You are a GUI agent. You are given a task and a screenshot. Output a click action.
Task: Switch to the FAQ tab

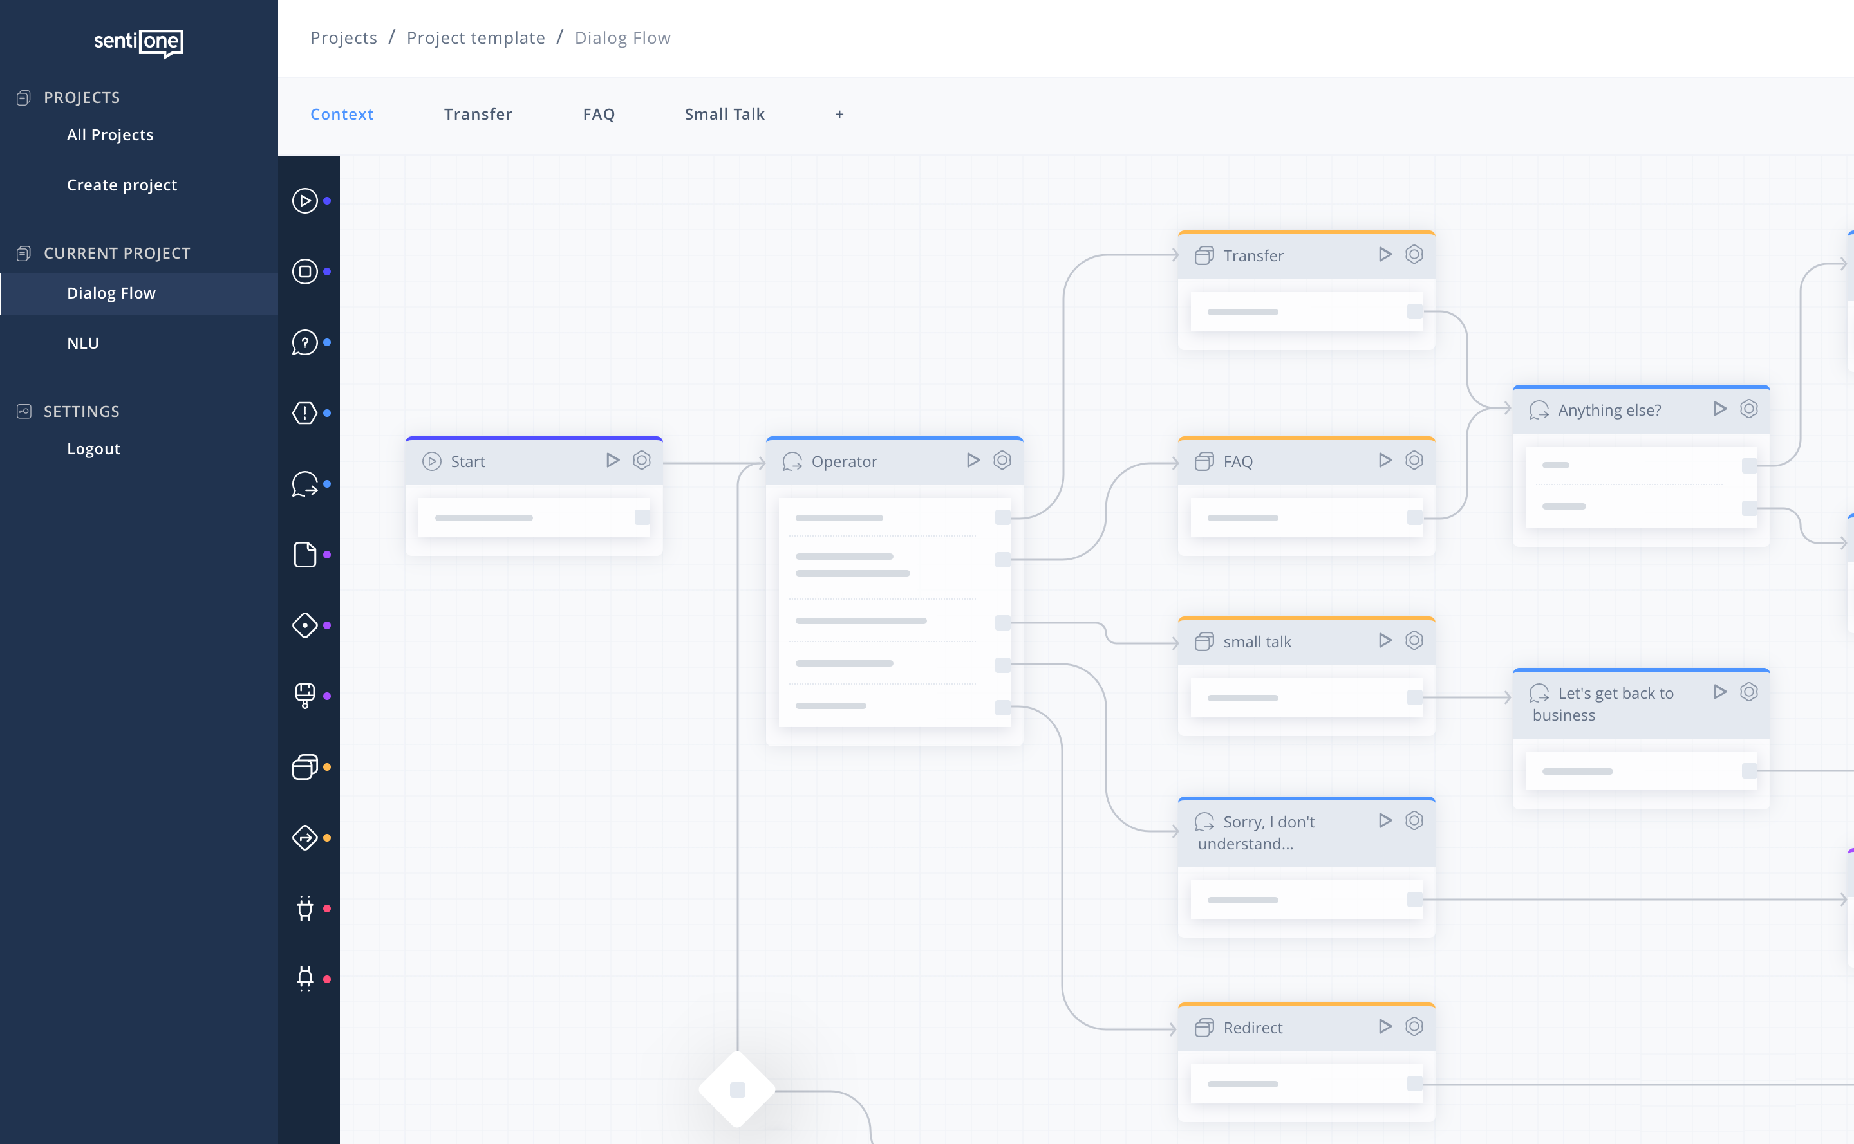[599, 113]
